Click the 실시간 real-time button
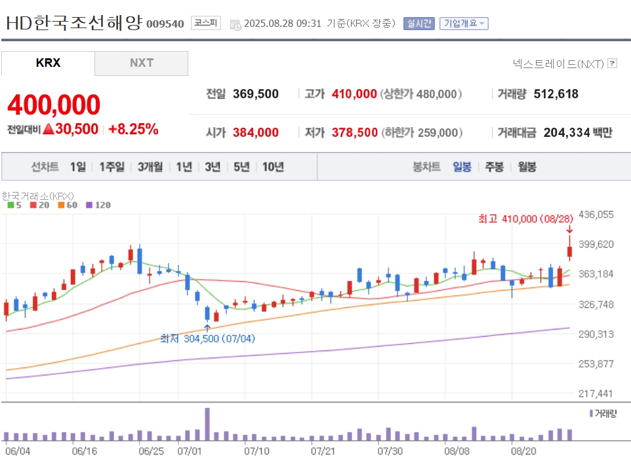Image resolution: width=631 pixels, height=471 pixels. pos(419,24)
